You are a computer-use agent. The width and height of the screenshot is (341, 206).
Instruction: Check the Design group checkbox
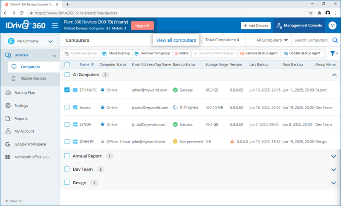tap(67, 182)
